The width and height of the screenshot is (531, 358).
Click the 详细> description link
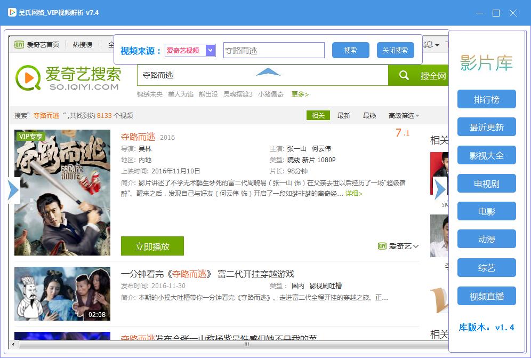point(354,194)
